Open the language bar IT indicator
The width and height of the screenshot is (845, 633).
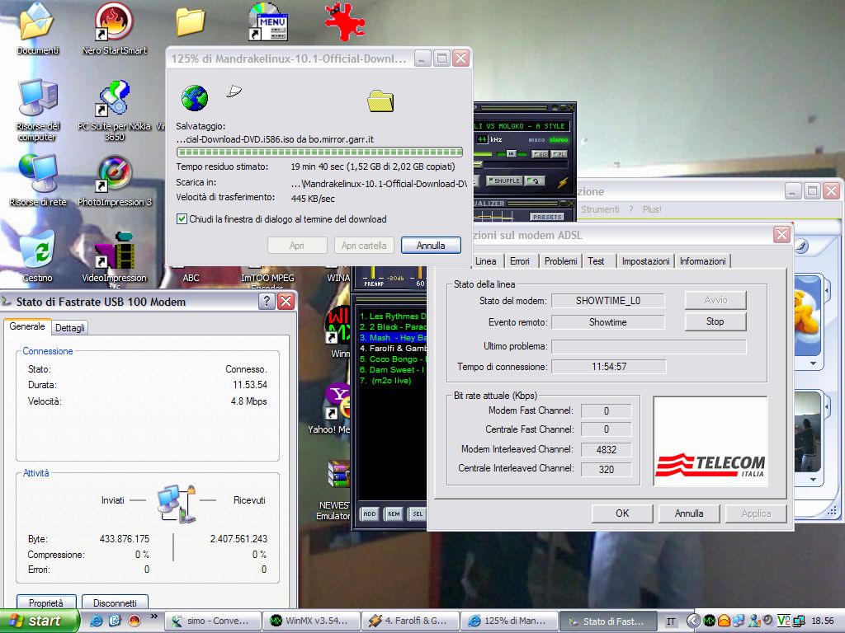point(671,621)
